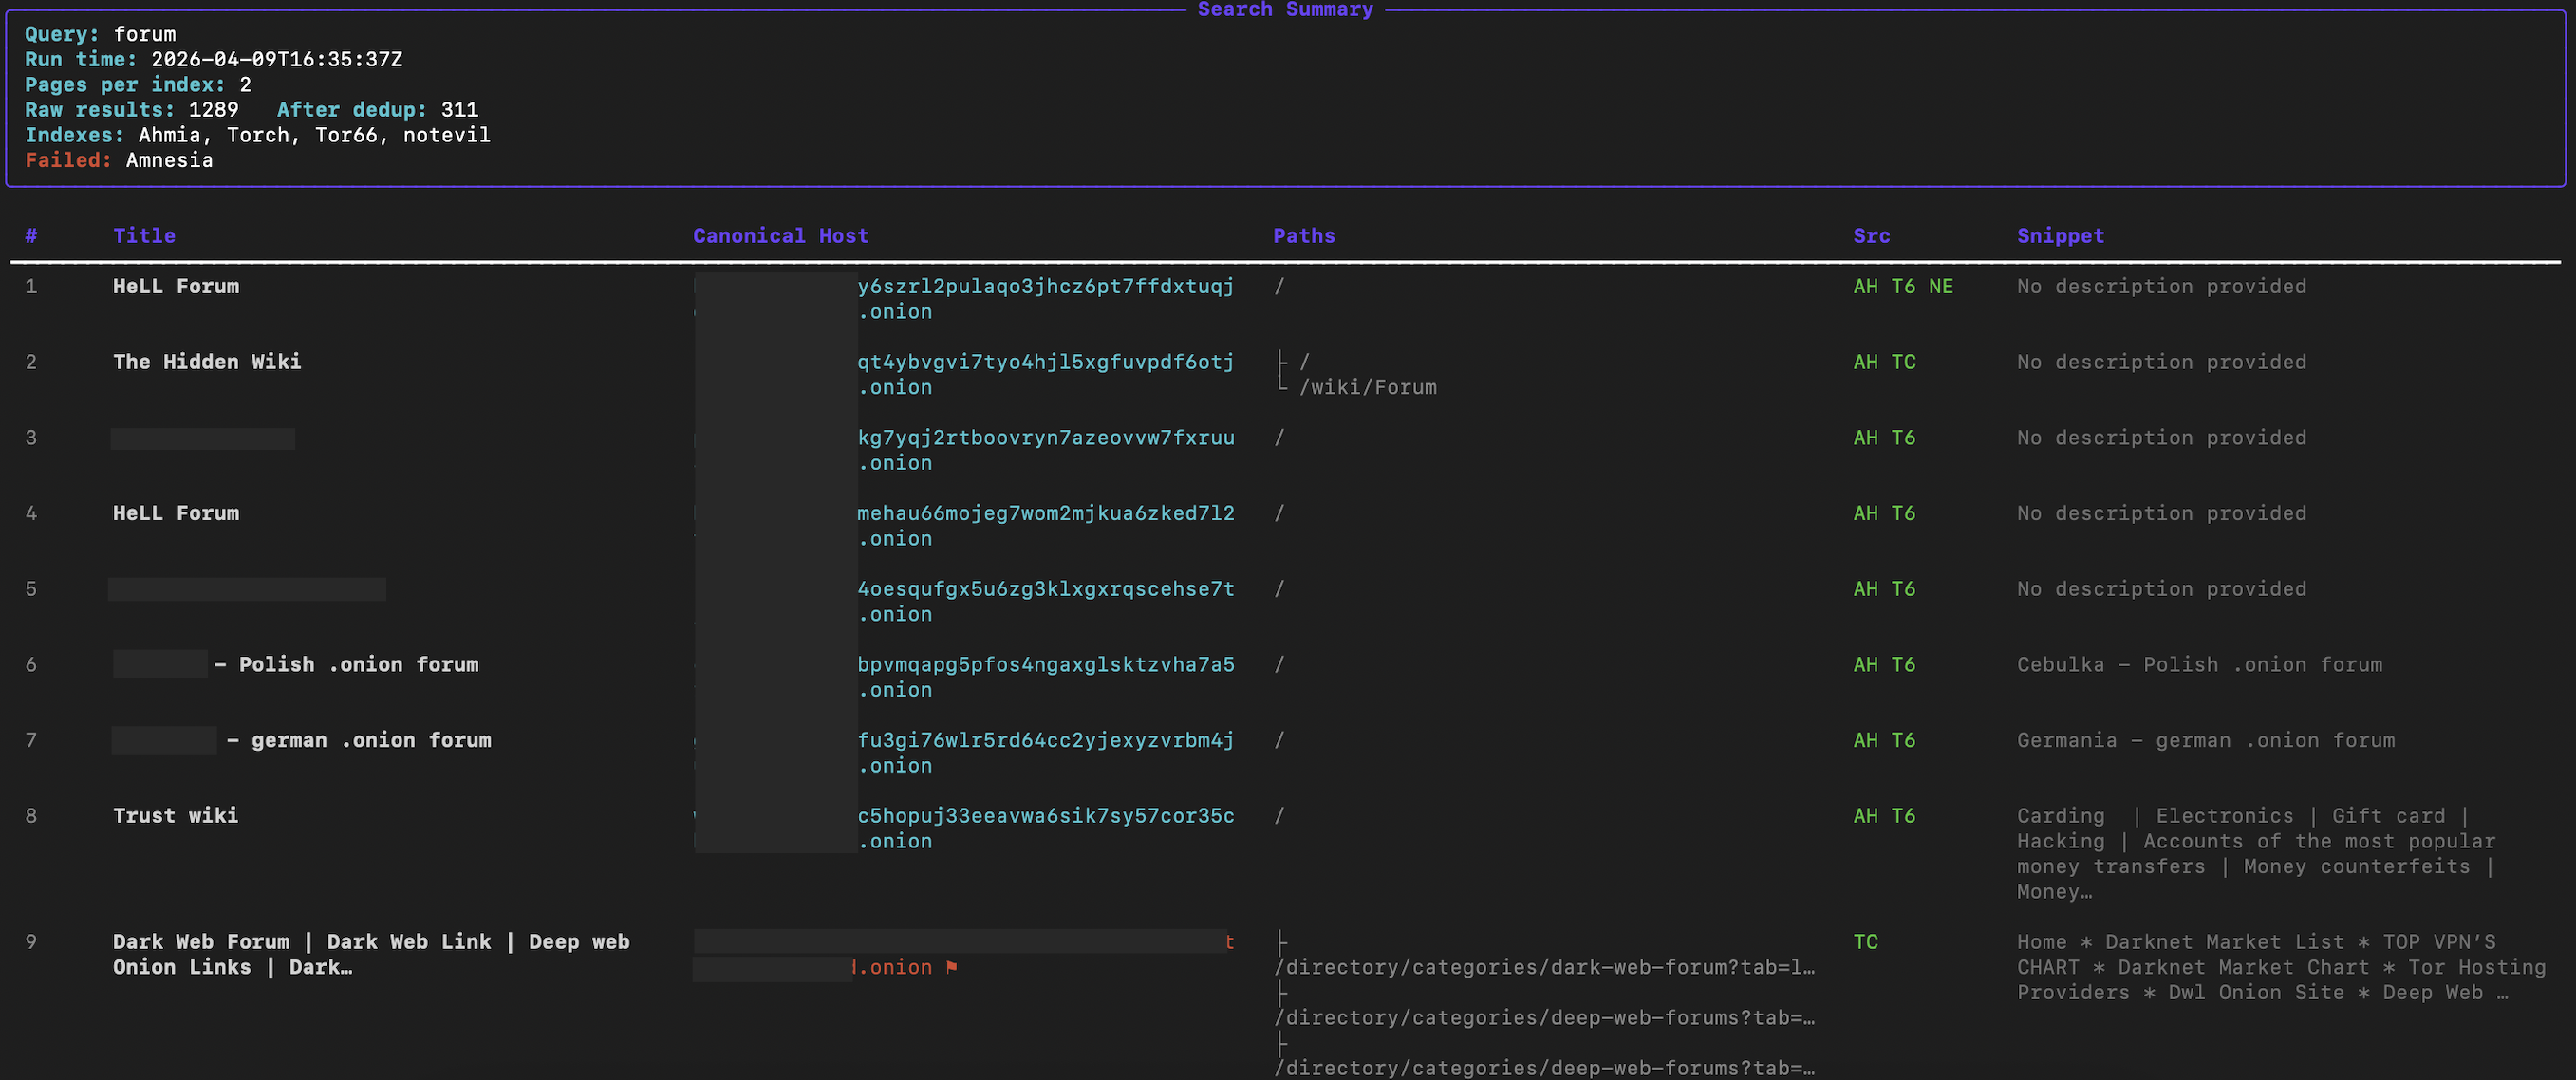The width and height of the screenshot is (2576, 1080).
Task: Select the Title column header
Action: (x=144, y=236)
